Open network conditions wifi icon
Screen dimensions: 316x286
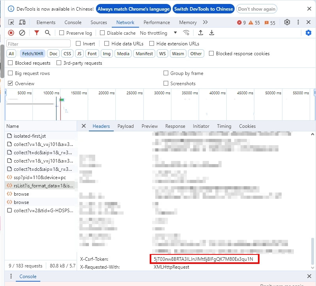(x=186, y=33)
